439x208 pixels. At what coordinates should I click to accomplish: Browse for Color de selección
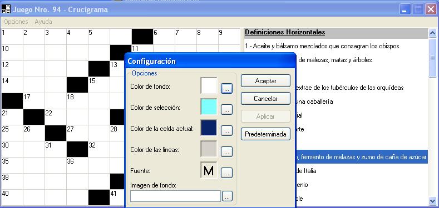[x=227, y=109]
